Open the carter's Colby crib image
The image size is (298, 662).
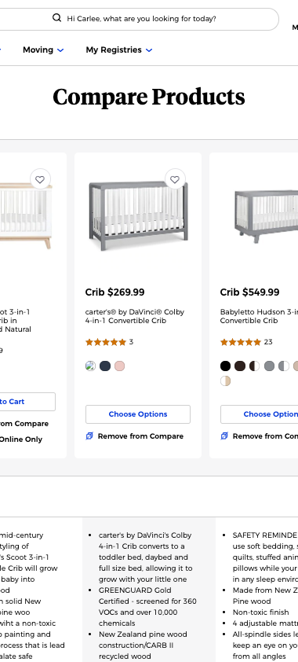tap(138, 215)
